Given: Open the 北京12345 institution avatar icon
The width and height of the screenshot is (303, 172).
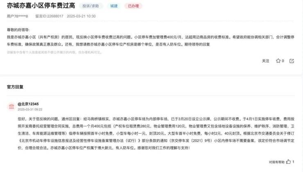Looking at the screenshot, I should (11, 107).
